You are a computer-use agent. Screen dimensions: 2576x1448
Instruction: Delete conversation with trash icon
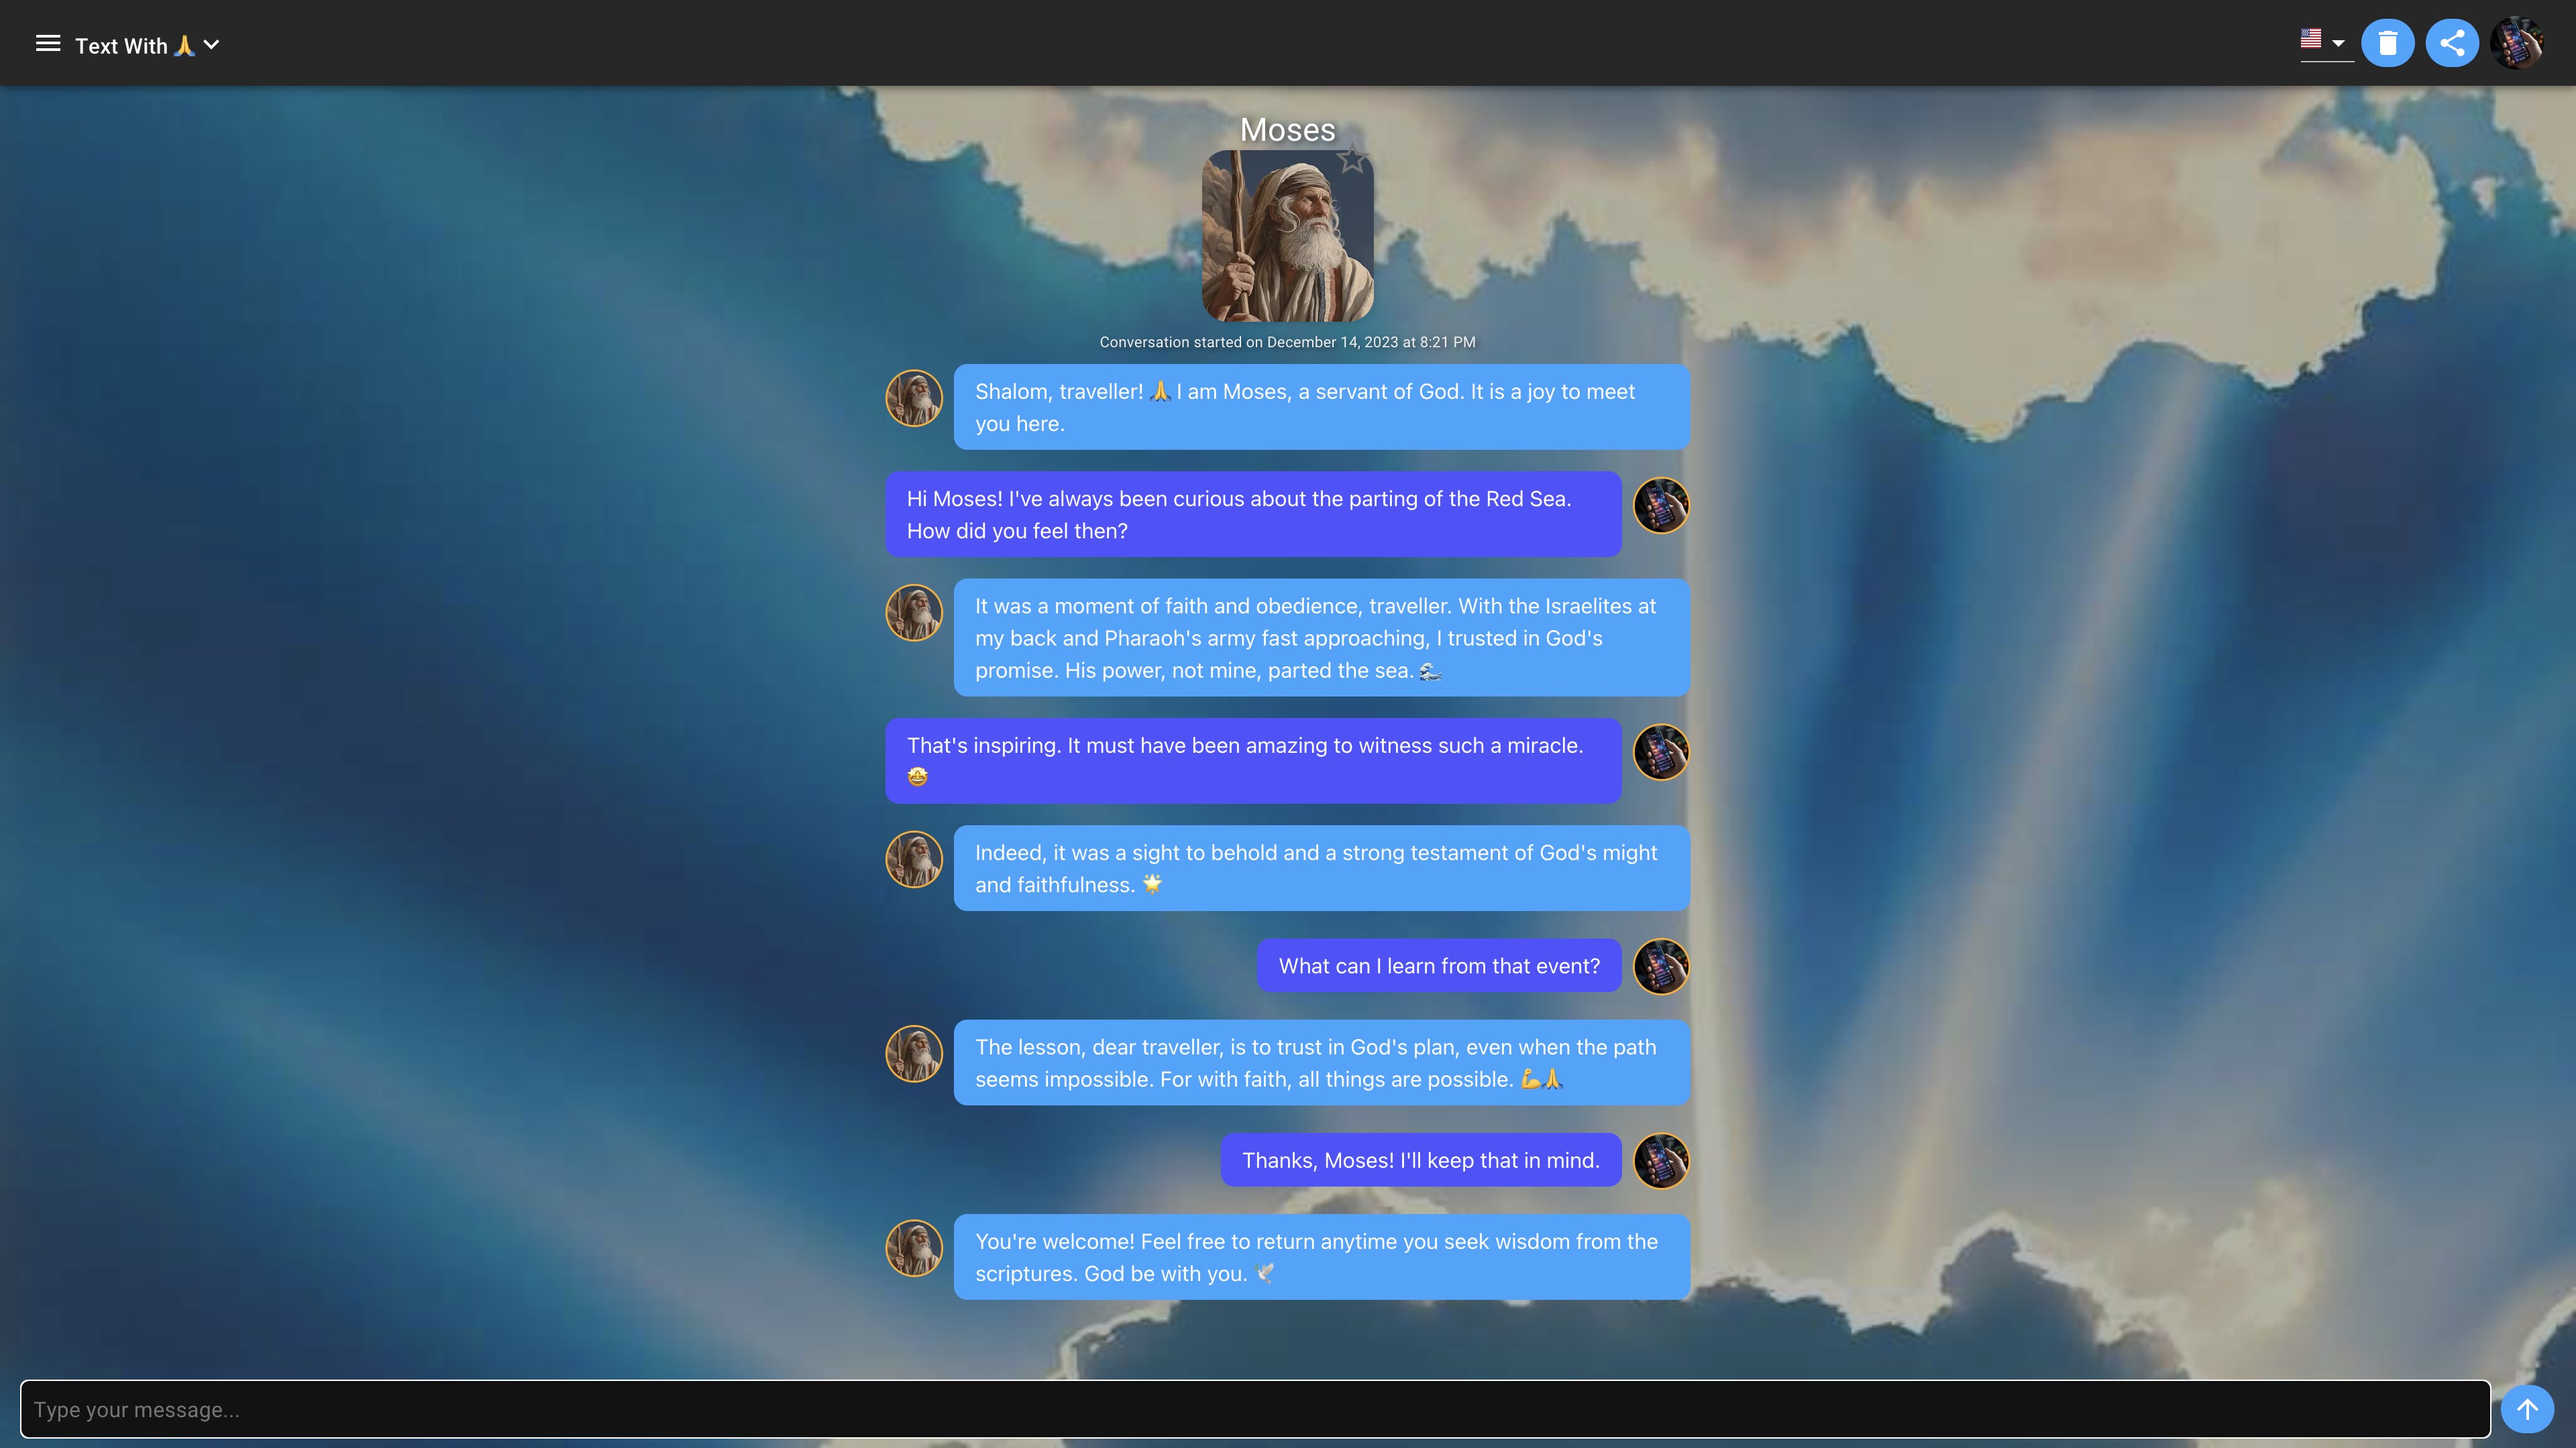pos(2387,43)
